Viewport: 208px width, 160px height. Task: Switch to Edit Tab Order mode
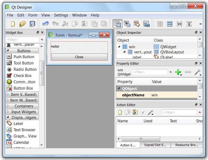(147, 24)
